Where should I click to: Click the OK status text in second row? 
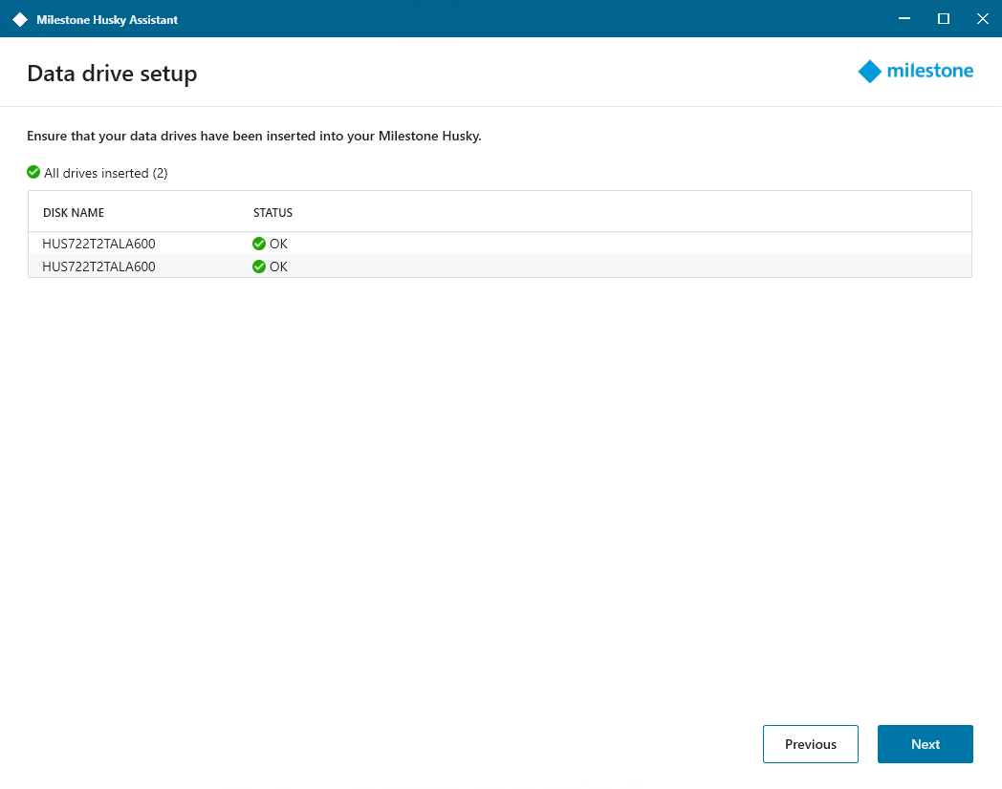(x=278, y=267)
